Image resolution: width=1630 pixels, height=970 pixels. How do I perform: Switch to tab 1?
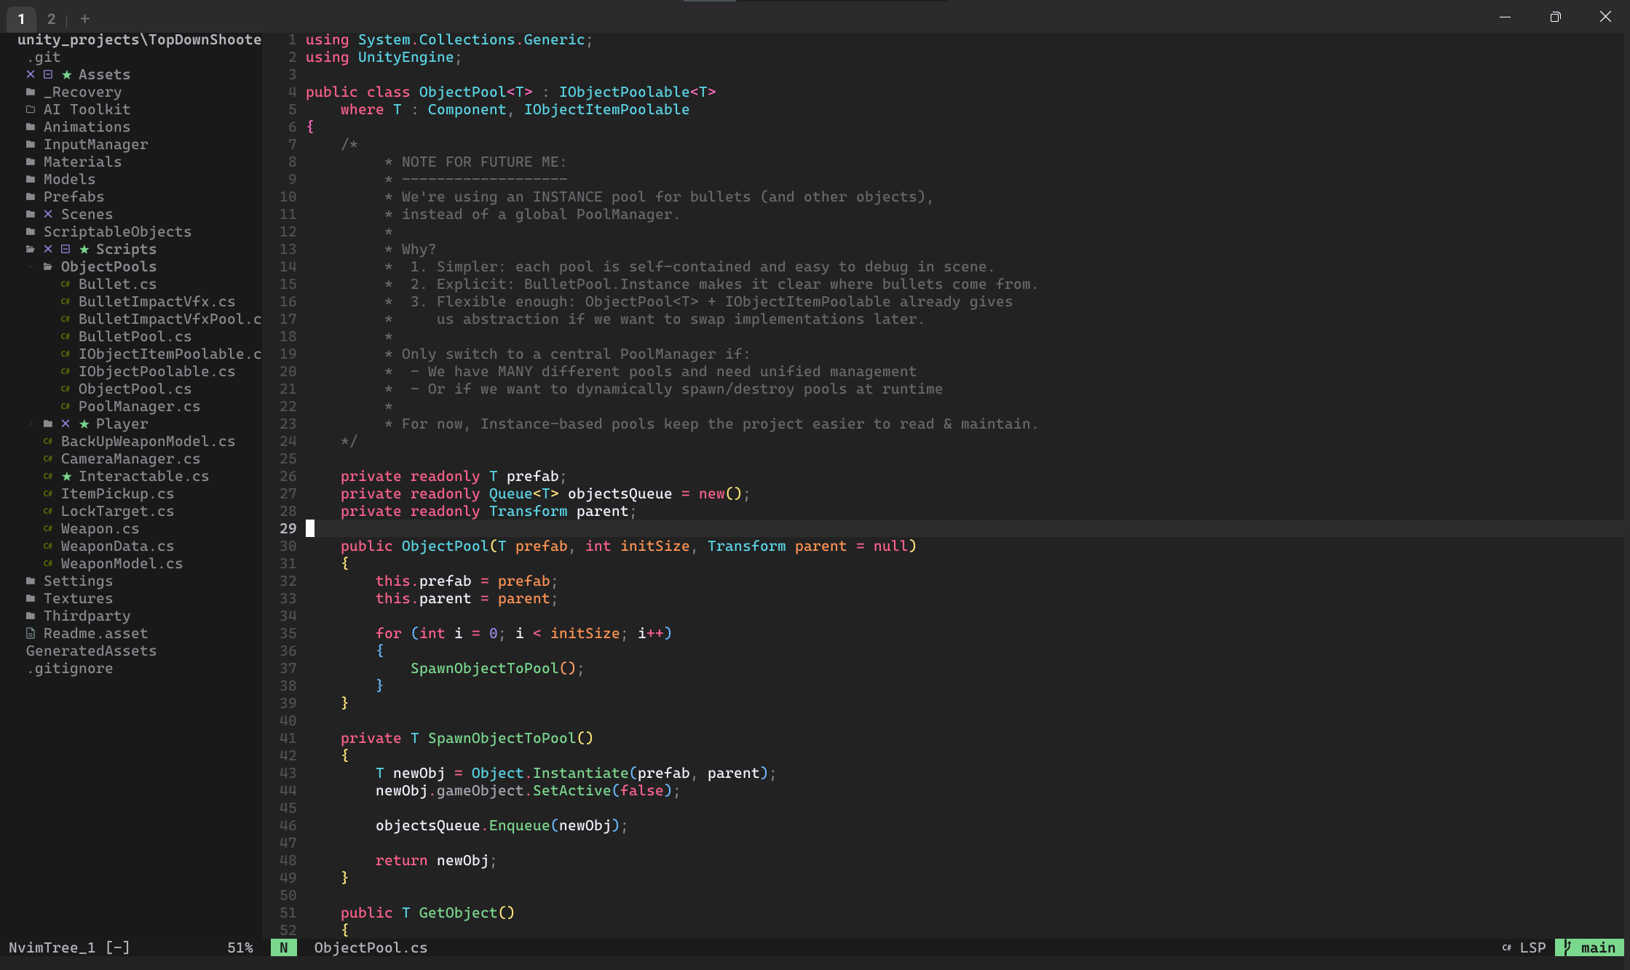21,19
